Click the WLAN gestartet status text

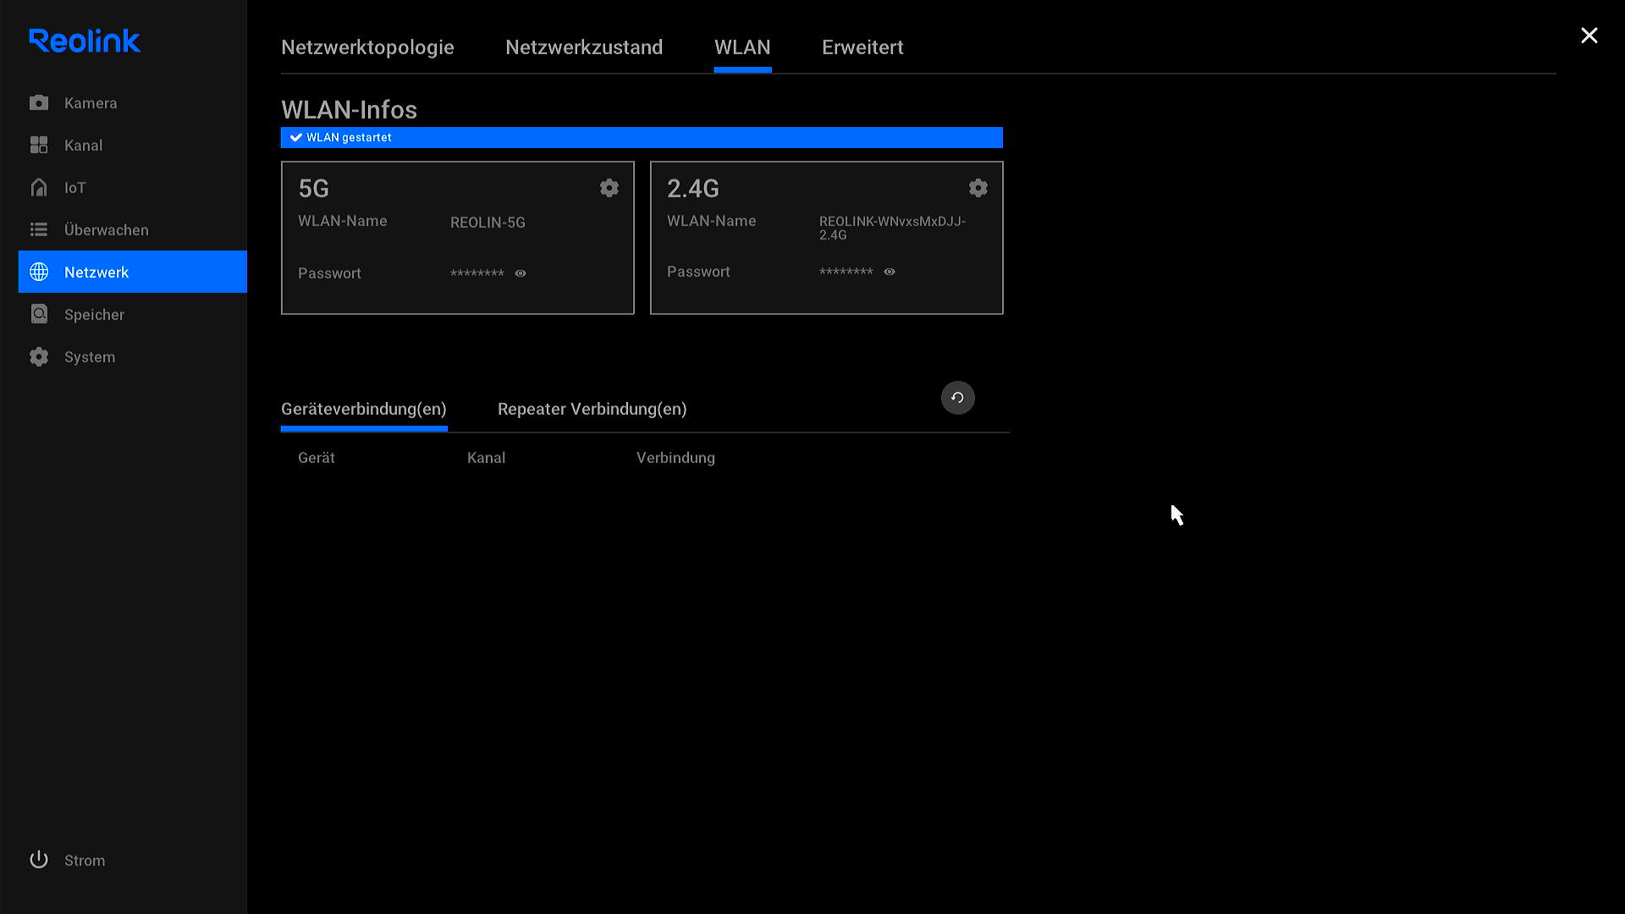(349, 137)
